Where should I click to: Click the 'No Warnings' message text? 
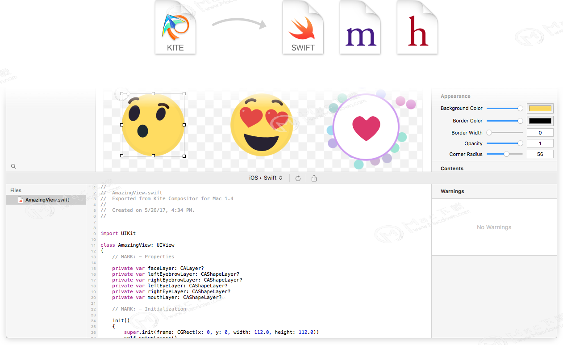tap(494, 227)
